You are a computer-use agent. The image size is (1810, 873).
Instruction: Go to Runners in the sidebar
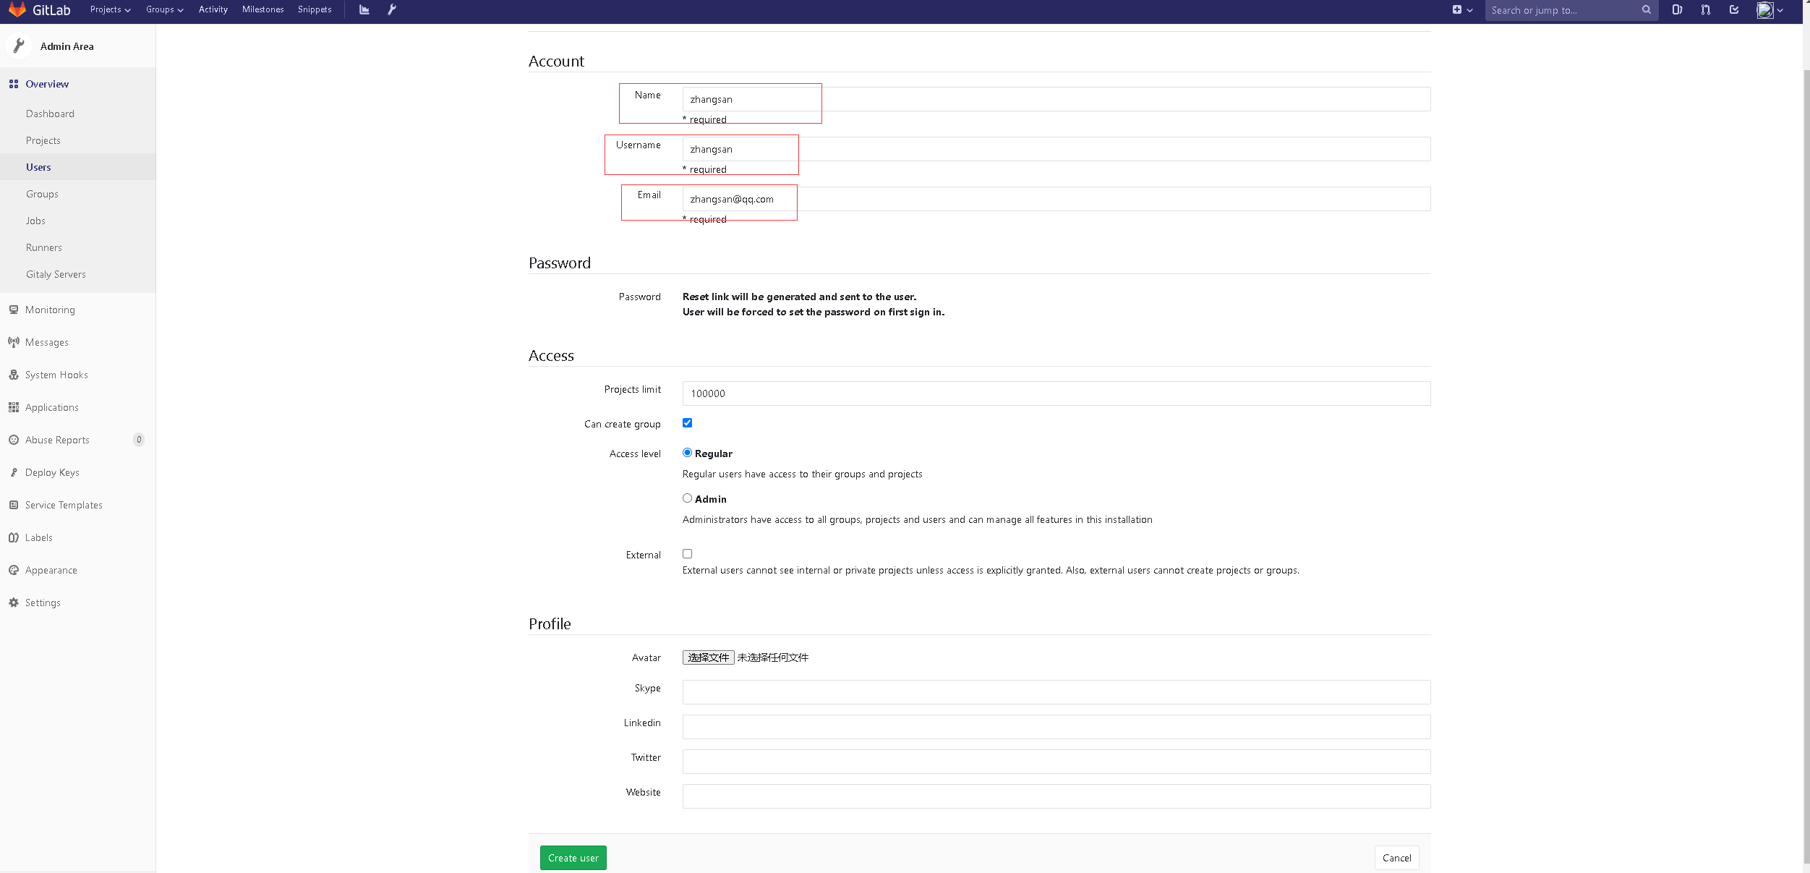pos(44,247)
